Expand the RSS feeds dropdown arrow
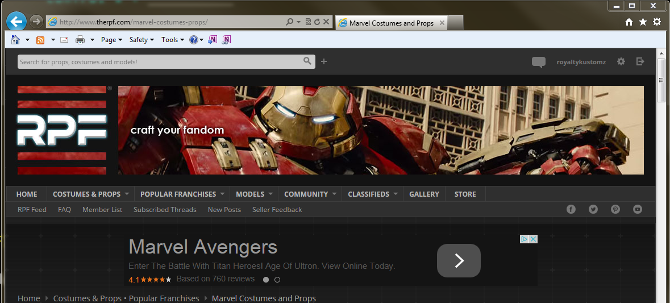The image size is (670, 303). click(53, 40)
